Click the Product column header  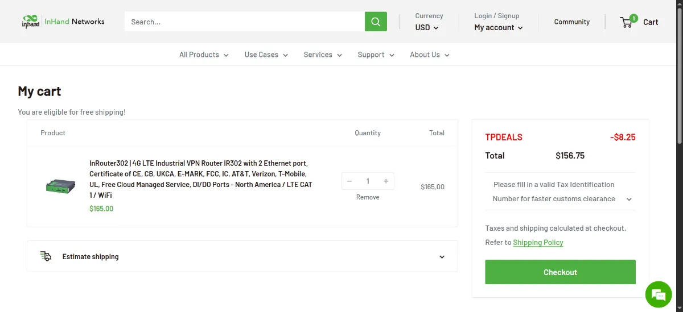53,133
